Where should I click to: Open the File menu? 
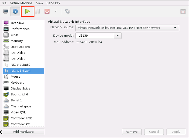coord(4,3)
